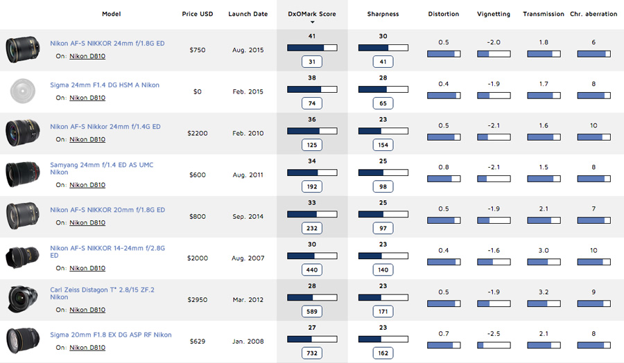Image resolution: width=624 pixels, height=363 pixels.
Task: Click the distortion bar with value 0.8
Action: click(x=444, y=179)
